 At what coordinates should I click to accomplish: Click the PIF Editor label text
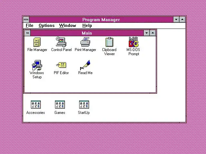(x=61, y=73)
